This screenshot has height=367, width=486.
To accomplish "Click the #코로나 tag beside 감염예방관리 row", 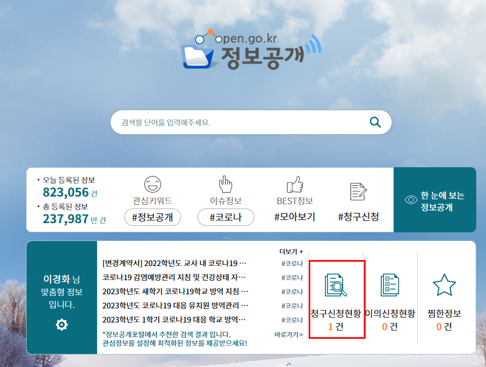I will click(x=292, y=277).
